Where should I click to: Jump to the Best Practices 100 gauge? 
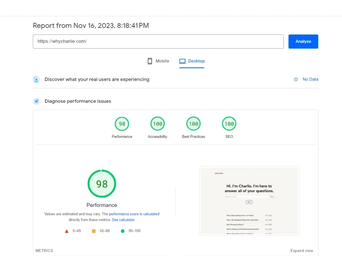(194, 124)
